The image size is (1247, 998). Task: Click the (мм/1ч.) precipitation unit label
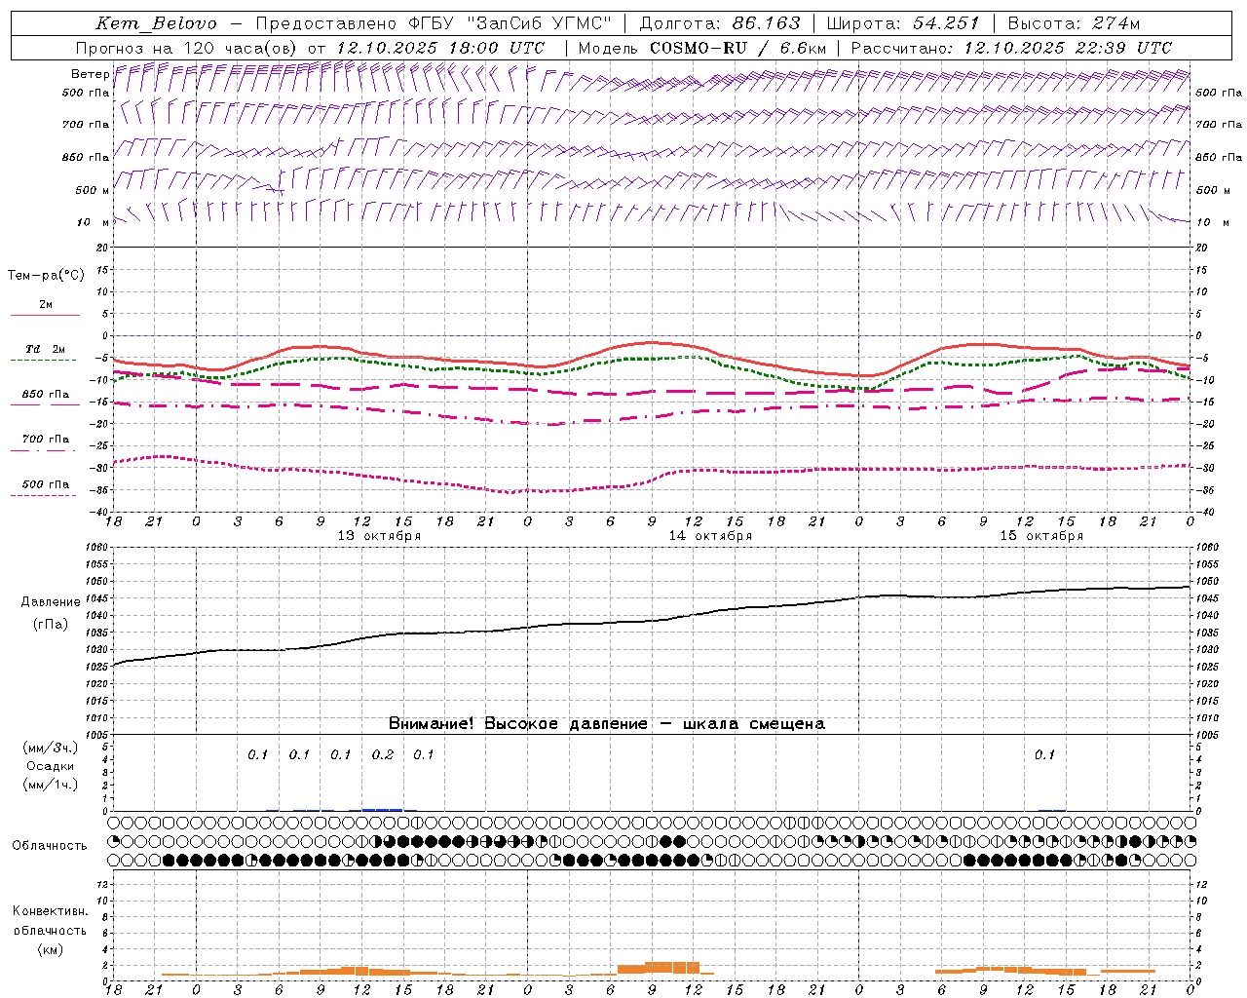coord(51,785)
